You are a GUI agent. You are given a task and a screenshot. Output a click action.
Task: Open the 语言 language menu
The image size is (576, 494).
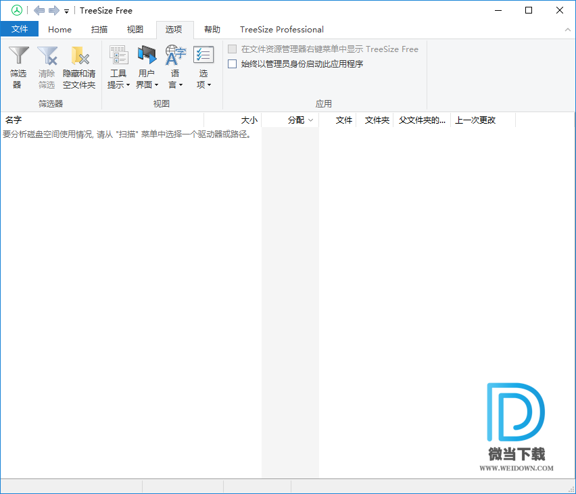(175, 67)
